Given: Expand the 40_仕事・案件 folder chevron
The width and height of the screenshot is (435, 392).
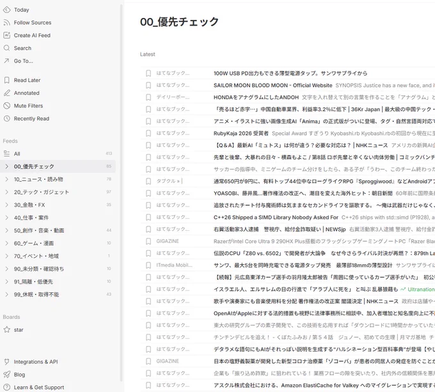Looking at the screenshot, I should tap(6, 217).
